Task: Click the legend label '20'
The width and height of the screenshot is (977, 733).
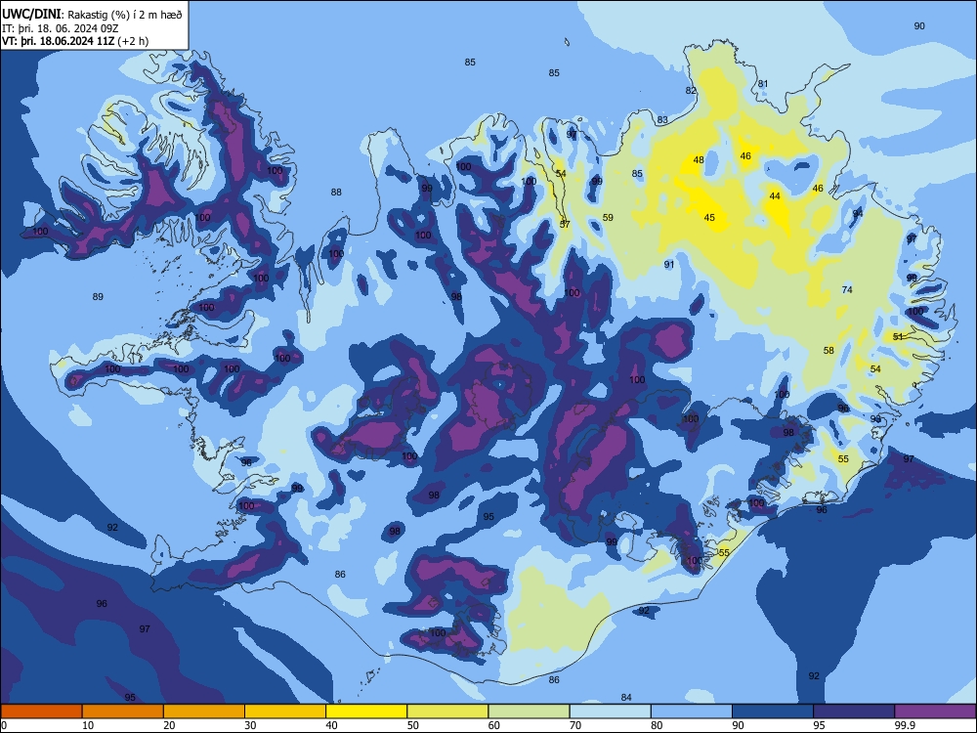Action: coord(169,725)
